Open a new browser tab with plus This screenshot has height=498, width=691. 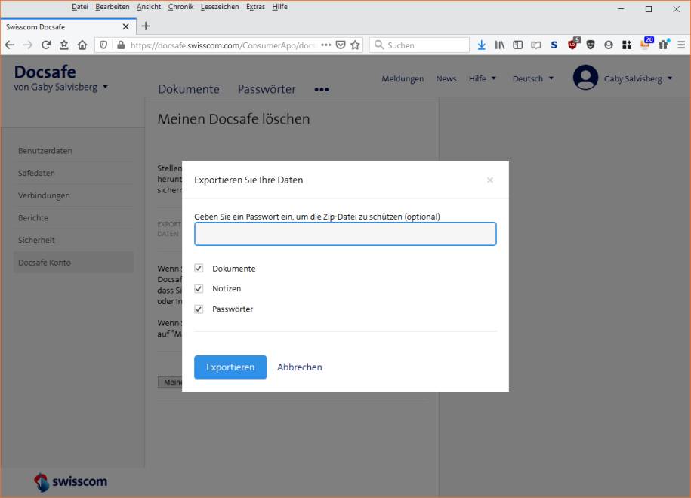146,26
